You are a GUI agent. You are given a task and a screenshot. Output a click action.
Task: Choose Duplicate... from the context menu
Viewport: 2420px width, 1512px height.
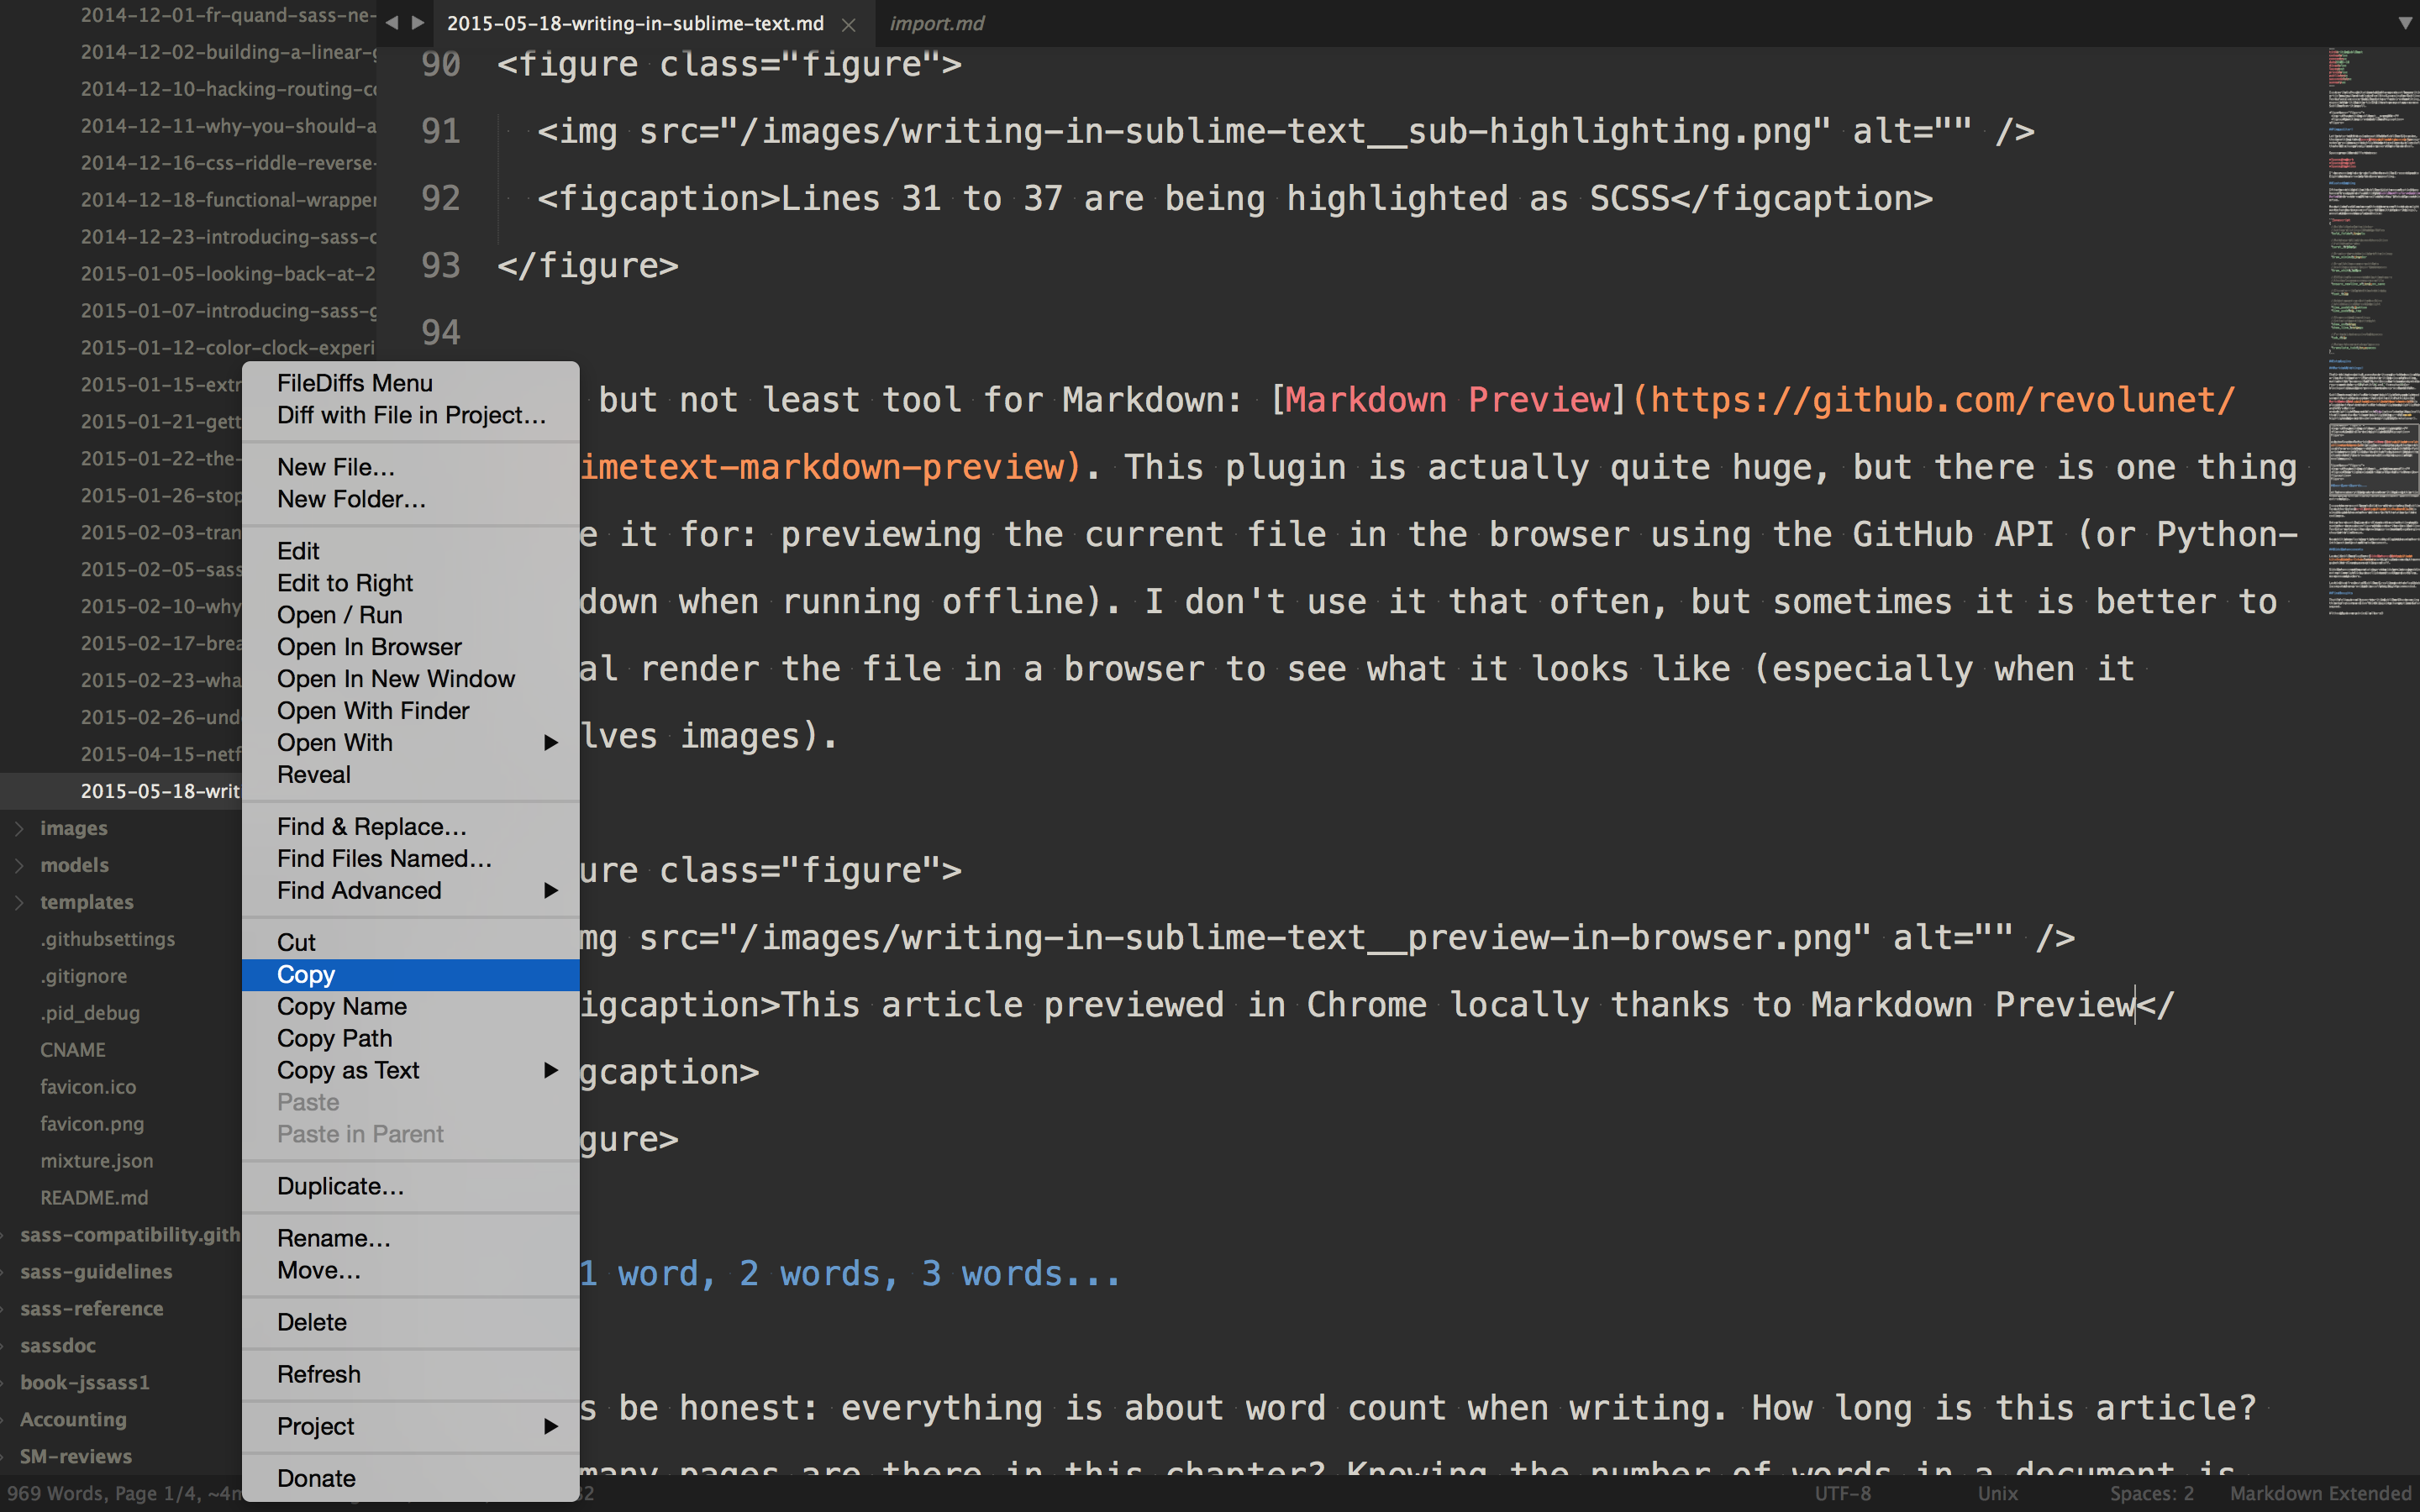pos(340,1186)
